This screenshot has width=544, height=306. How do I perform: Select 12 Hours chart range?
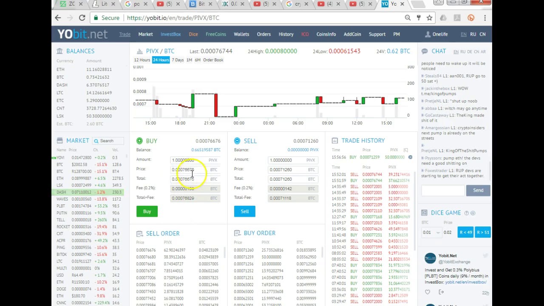click(142, 60)
